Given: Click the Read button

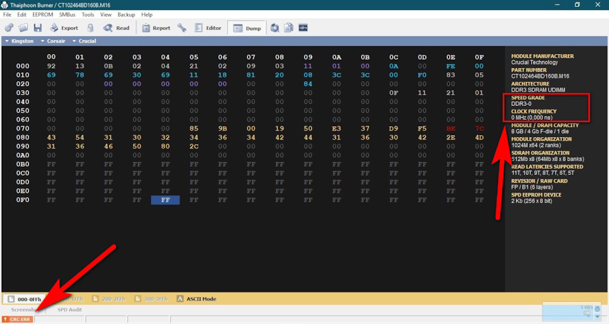Looking at the screenshot, I should [117, 28].
